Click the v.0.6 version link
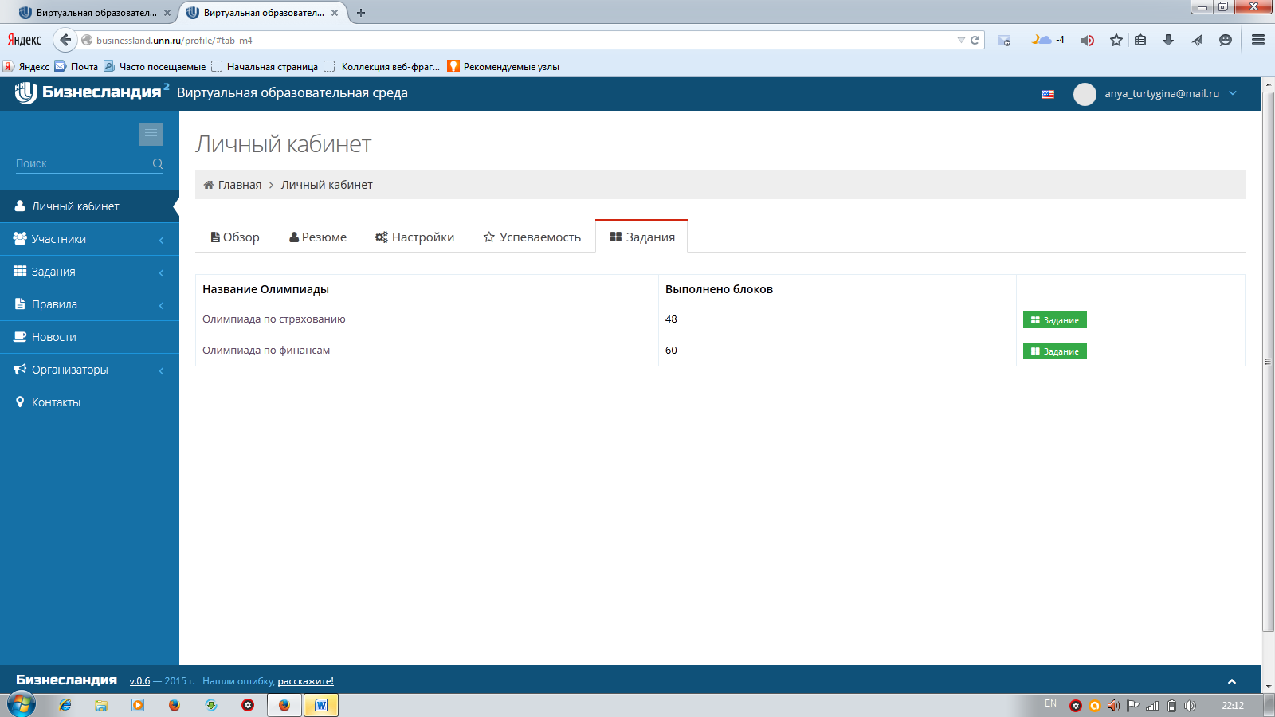Screen dimensions: 1275x717 [139, 681]
